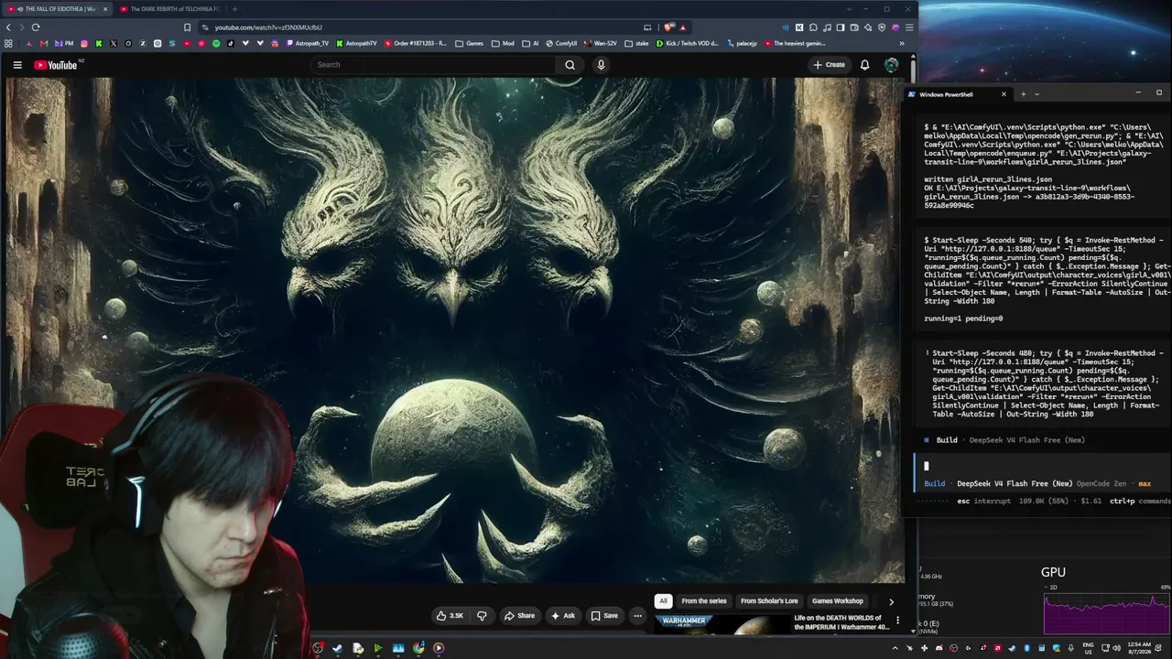Click the Ask button below the video
Screen dimensions: 1172x659
[x=563, y=616]
